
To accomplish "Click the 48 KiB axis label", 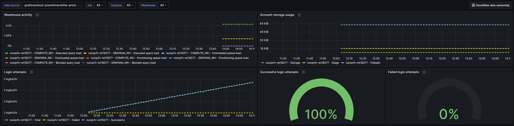I will [264, 32].
